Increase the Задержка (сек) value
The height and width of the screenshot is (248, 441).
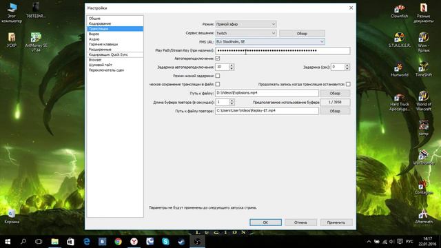[347, 65]
